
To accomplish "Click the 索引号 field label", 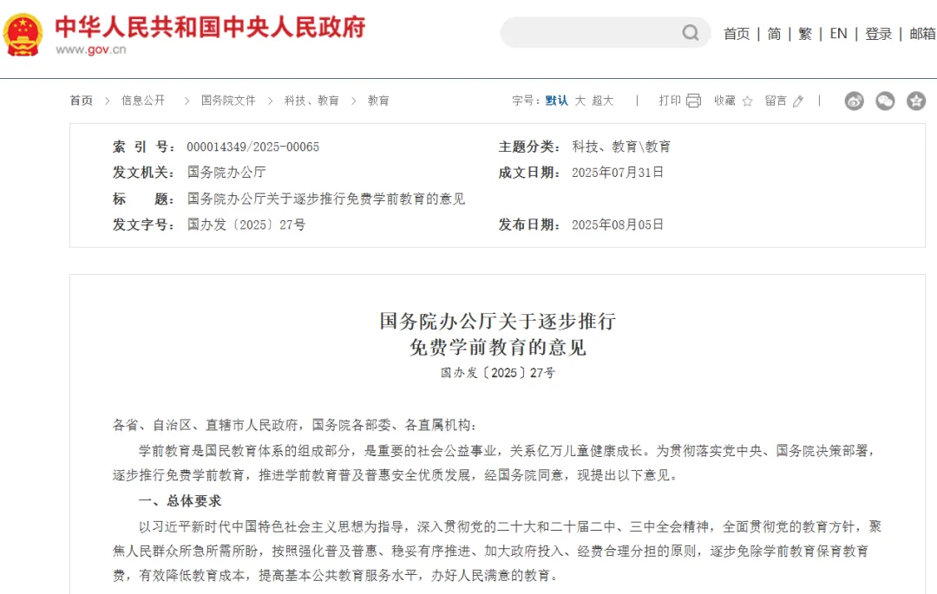I will tap(143, 147).
